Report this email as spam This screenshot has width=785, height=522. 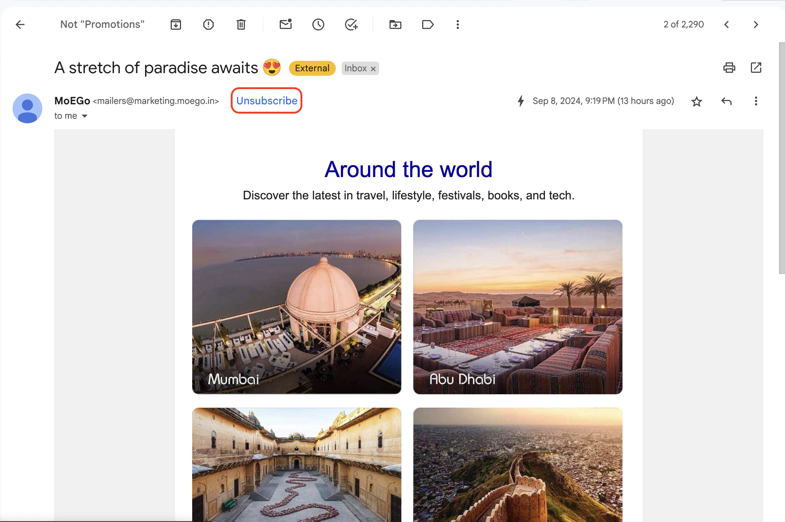click(208, 25)
